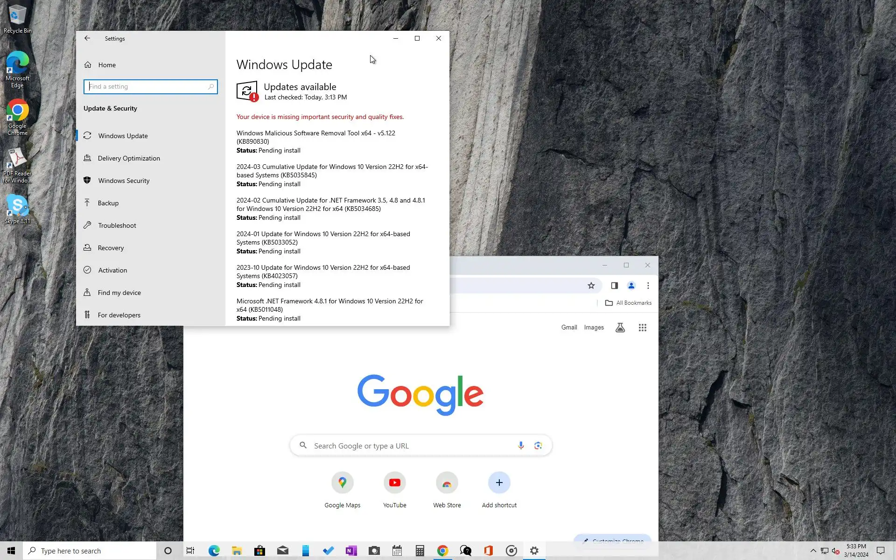Click the Gmail link
This screenshot has width=896, height=560.
569,328
